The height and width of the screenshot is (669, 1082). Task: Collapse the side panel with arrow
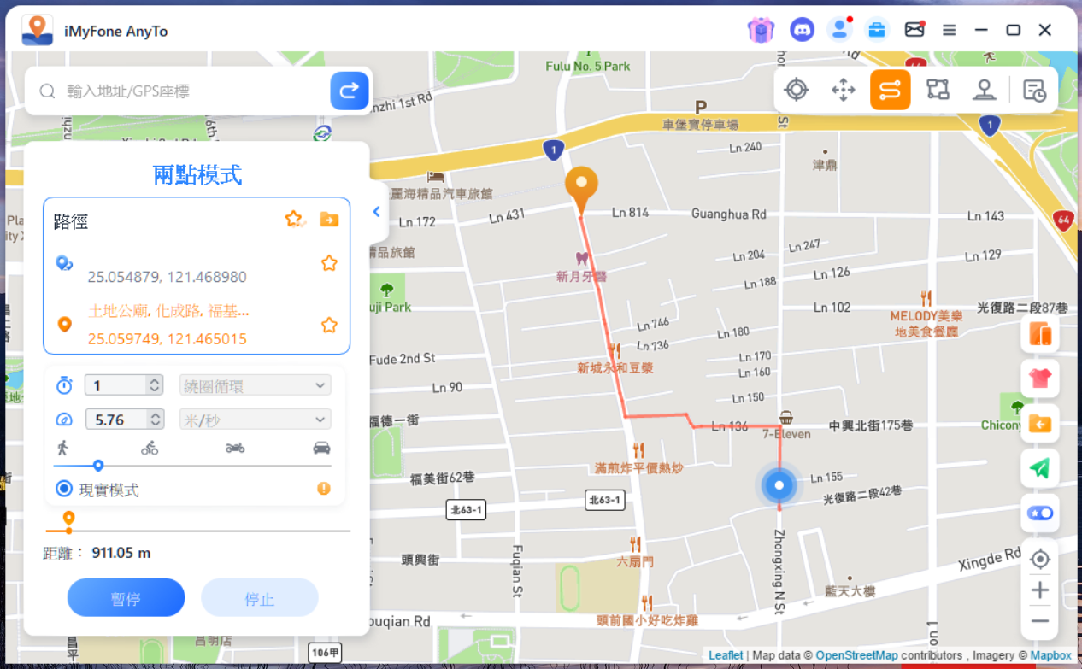[376, 212]
